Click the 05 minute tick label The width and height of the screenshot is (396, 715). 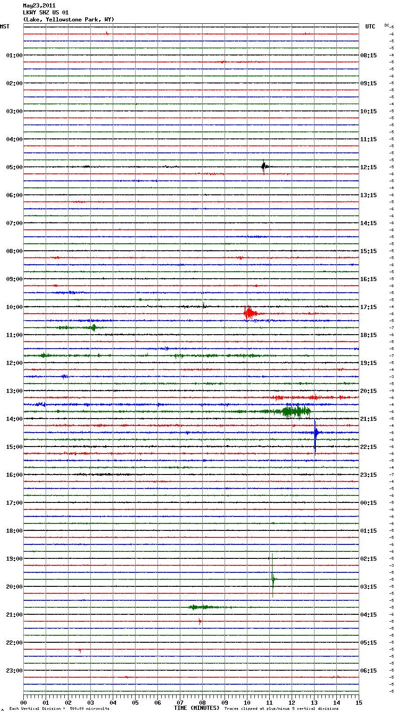(x=136, y=703)
